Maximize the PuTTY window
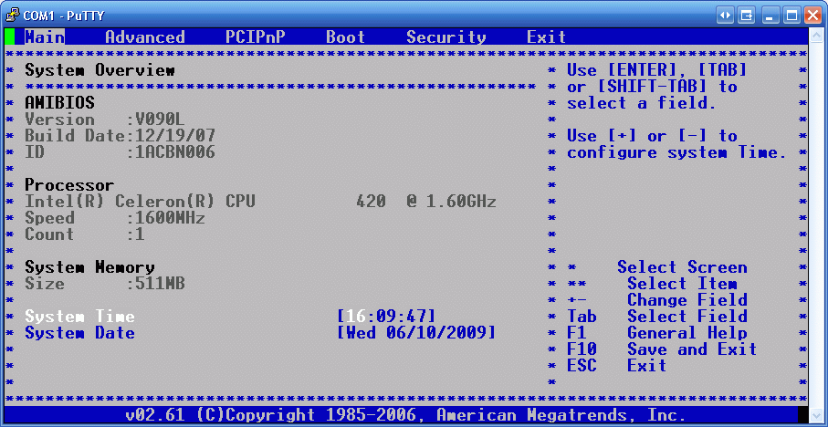 tap(792, 16)
